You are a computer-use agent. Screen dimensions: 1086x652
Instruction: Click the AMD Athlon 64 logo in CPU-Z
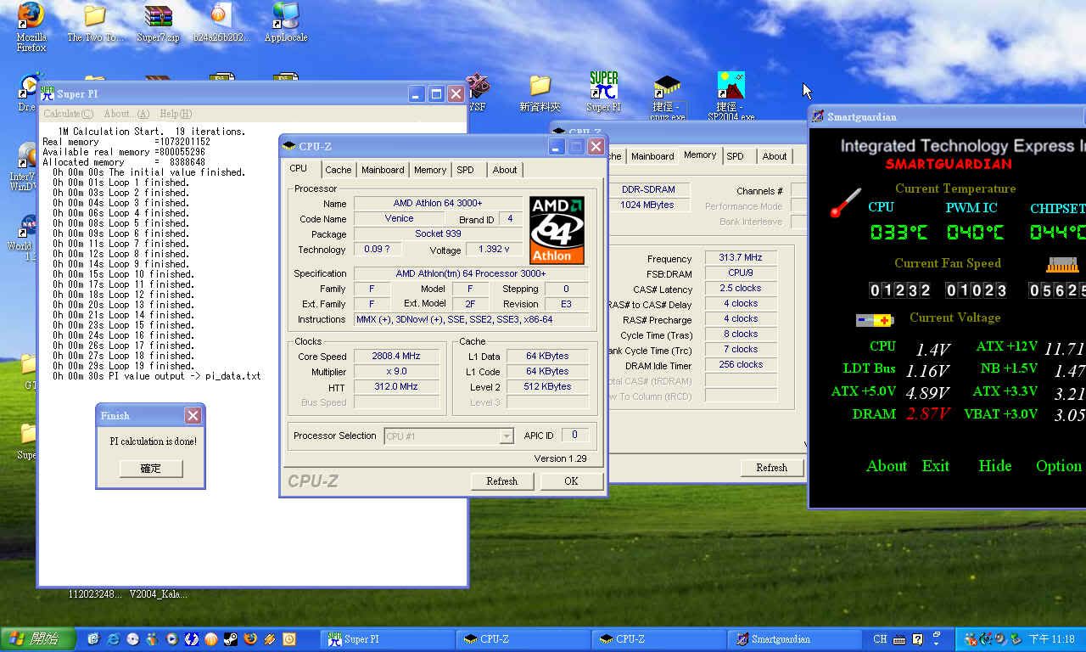click(x=557, y=230)
